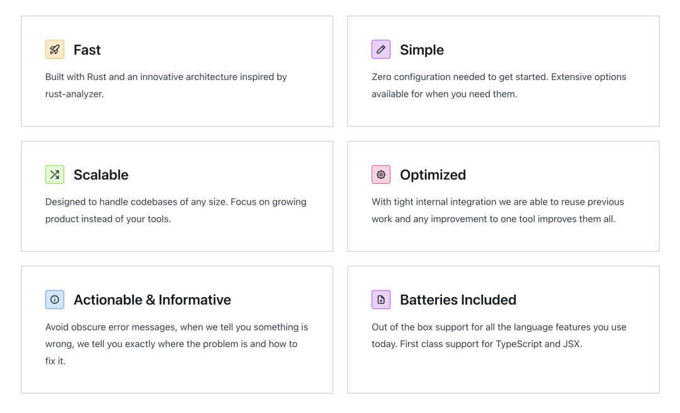Click the 'Designed to handle codebases' description

[176, 210]
